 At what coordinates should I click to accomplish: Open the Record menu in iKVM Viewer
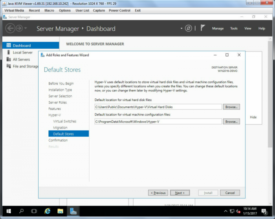tap(34, 11)
